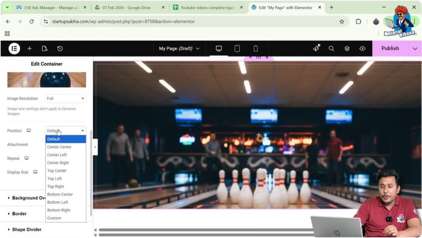Open the Elementor hamburger menu

click(14, 48)
